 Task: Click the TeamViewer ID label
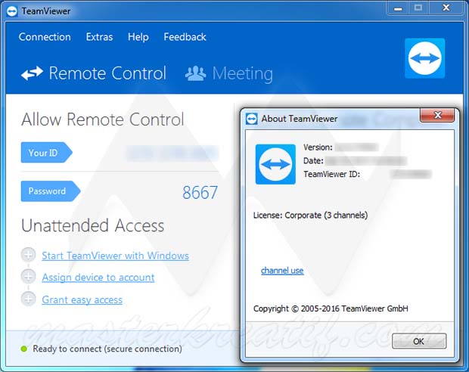332,174
